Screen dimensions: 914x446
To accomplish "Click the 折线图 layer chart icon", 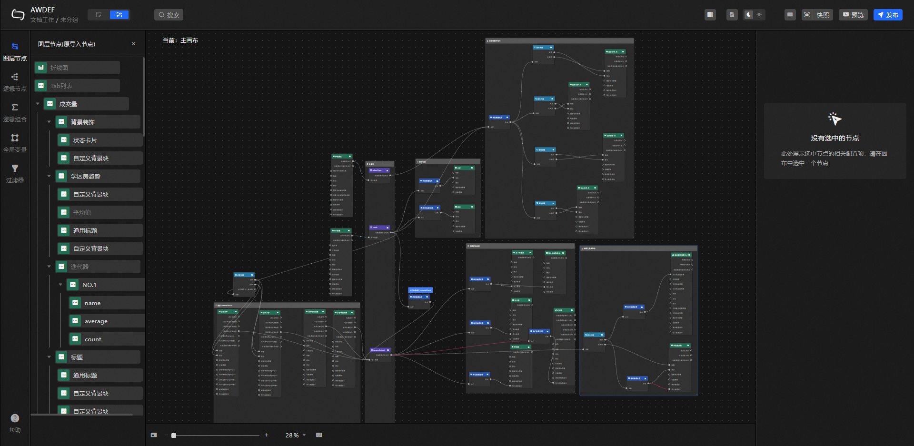I will 41,68.
